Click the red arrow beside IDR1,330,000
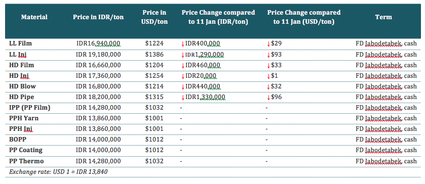The height and width of the screenshot is (184, 425). tap(183, 97)
